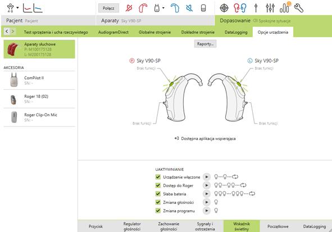Open the Zachowanie głośności bottom tab
Image resolution: width=332 pixels, height=232 pixels.
[169, 226]
